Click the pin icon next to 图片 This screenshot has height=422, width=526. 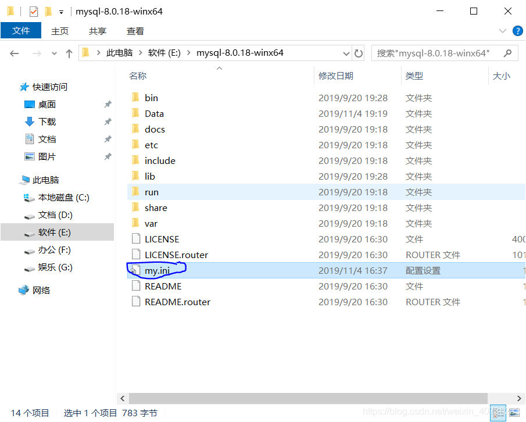108,157
